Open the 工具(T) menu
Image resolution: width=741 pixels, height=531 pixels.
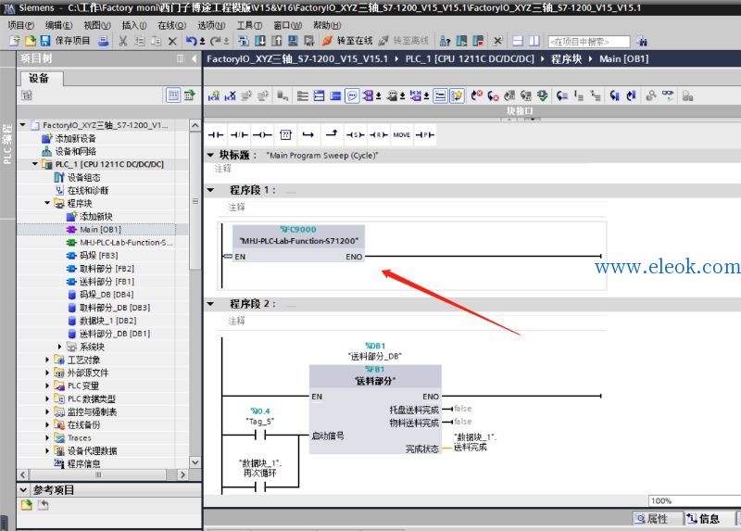[249, 25]
